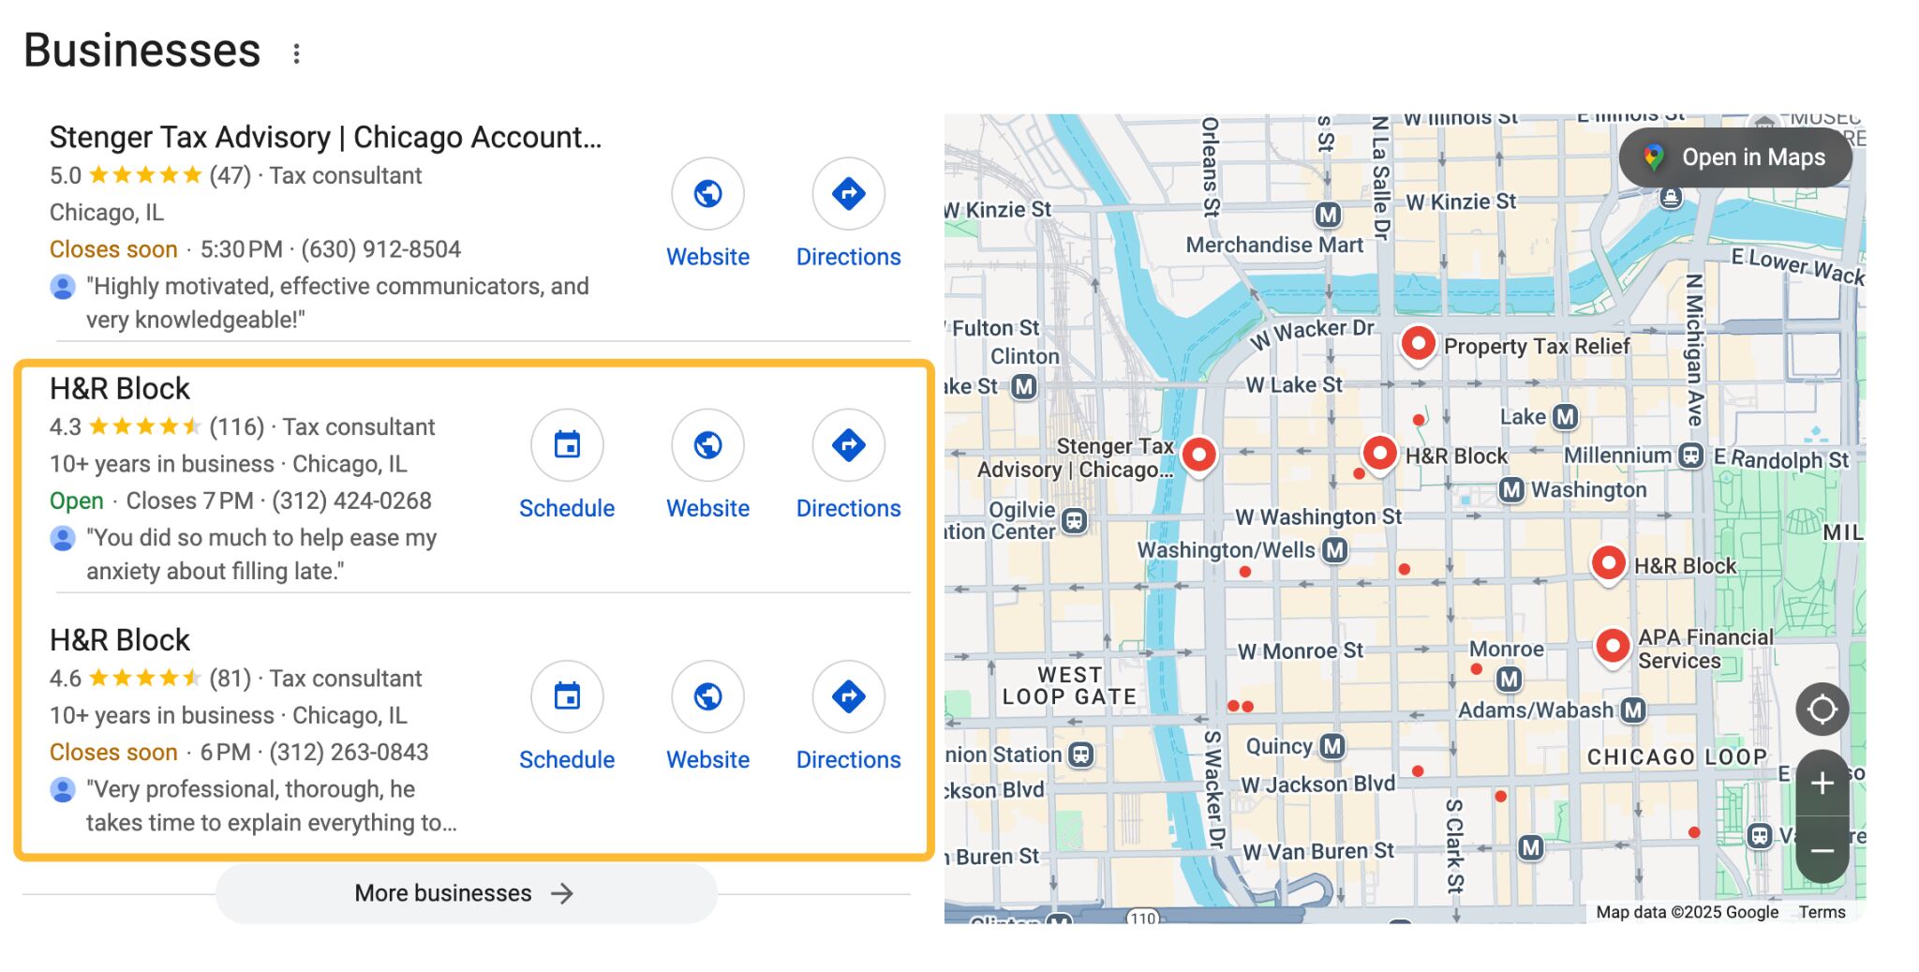Get directions to Stenger Tax Advisory
Screen dimensions: 1919x972
(x=848, y=194)
